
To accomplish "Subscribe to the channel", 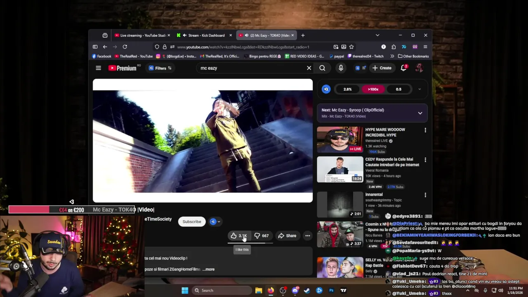I will click(x=192, y=222).
